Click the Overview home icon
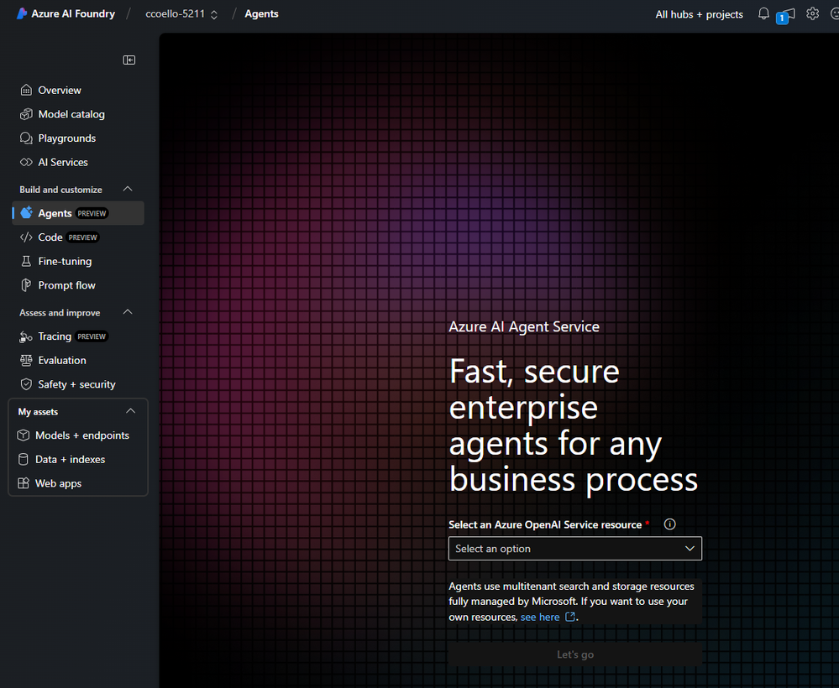The width and height of the screenshot is (839, 688). 26,90
